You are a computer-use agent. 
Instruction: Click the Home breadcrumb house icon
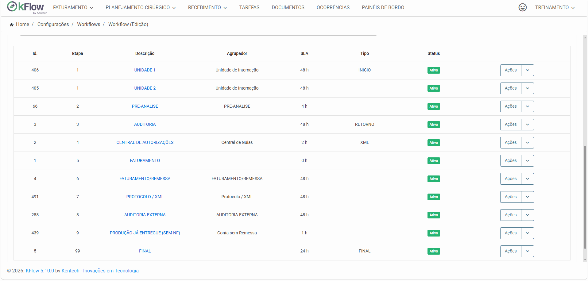(x=12, y=25)
